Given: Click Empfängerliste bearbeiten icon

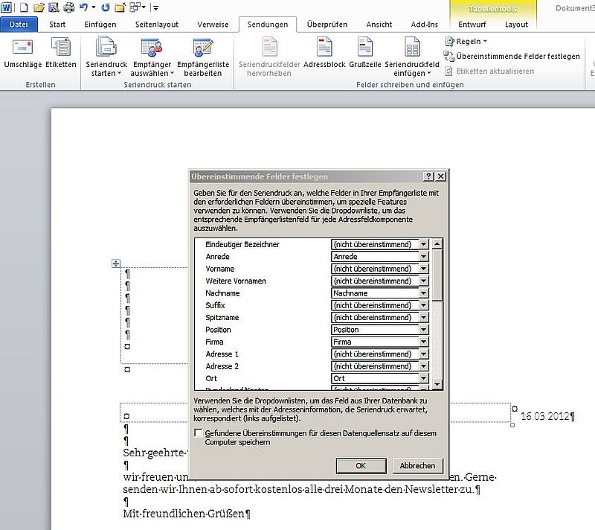Looking at the screenshot, I should point(202,47).
